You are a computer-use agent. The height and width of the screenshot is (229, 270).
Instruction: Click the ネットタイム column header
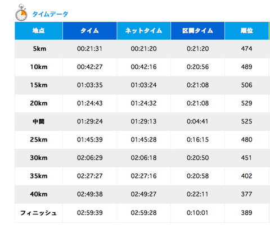(143, 31)
